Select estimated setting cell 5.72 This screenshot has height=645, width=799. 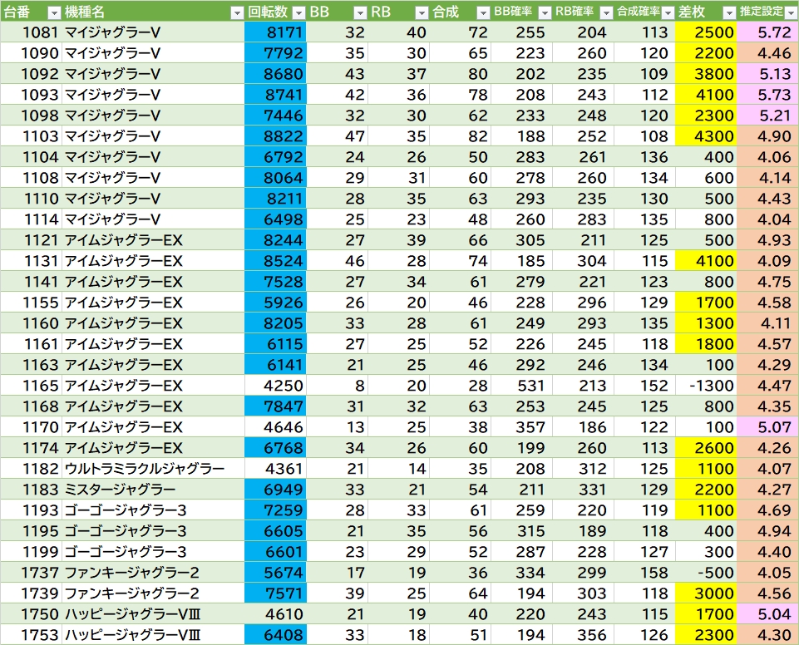[767, 32]
